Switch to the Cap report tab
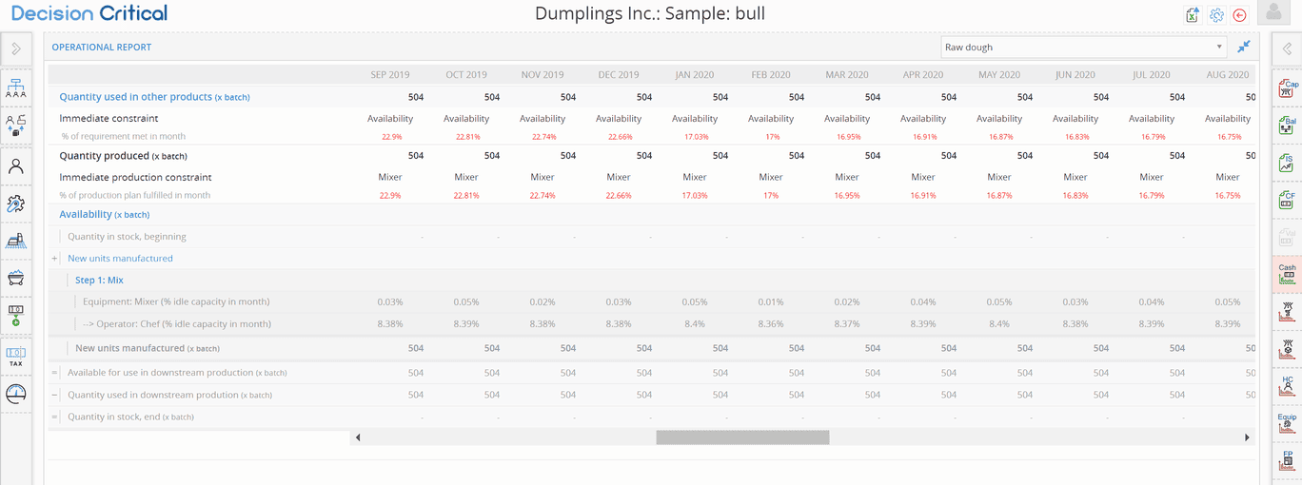 tap(1287, 88)
